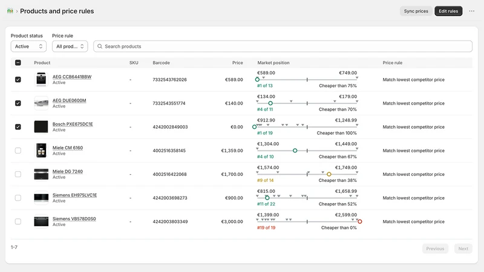Click the Edit rules button
Screen dimensions: 484x272
coord(448,11)
